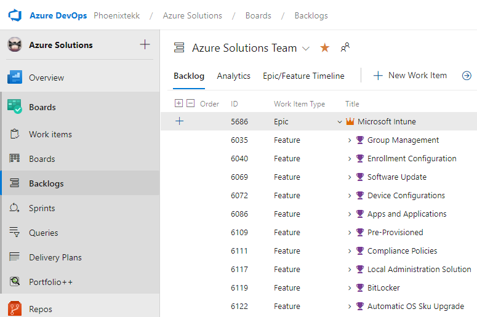
Task: Open the Azure Solutions Team selector dropdown
Action: point(306,49)
